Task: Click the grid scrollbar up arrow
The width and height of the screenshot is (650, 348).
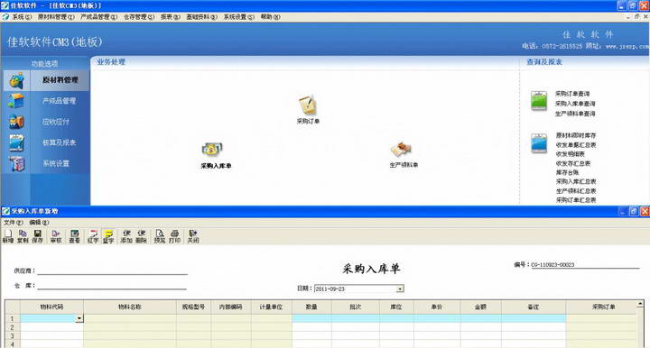Action: click(x=640, y=304)
